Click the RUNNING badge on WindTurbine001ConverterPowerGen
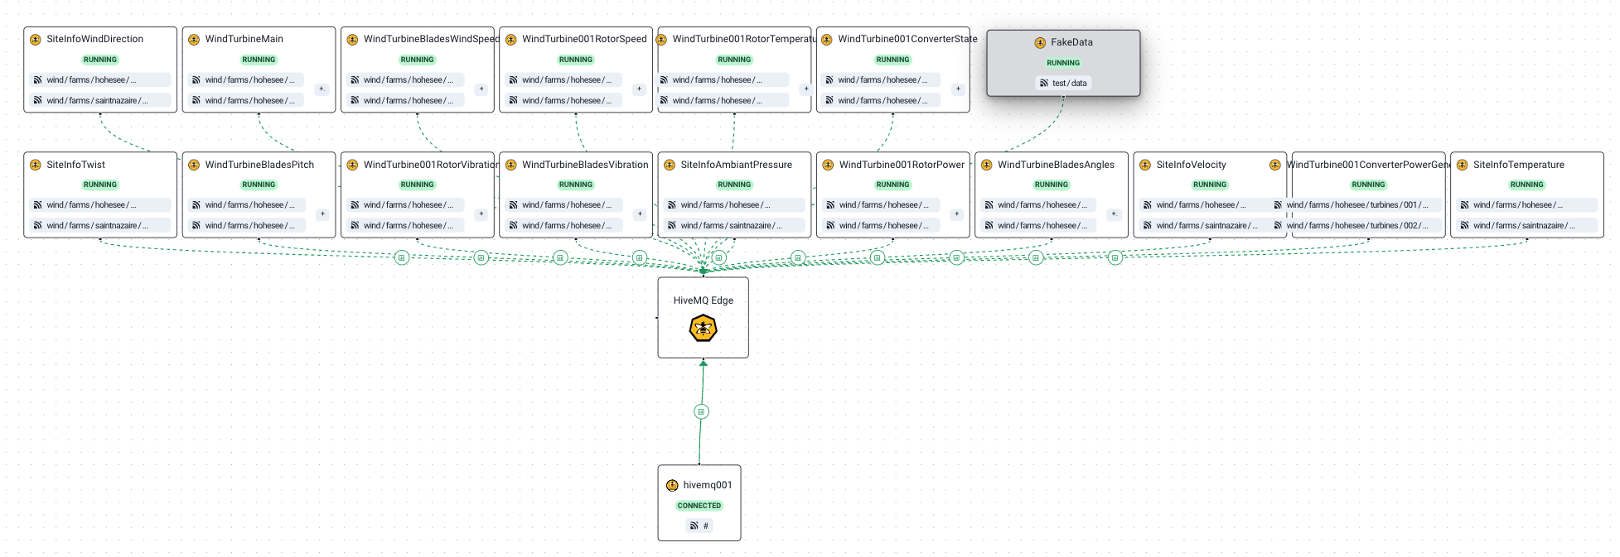 click(1368, 185)
